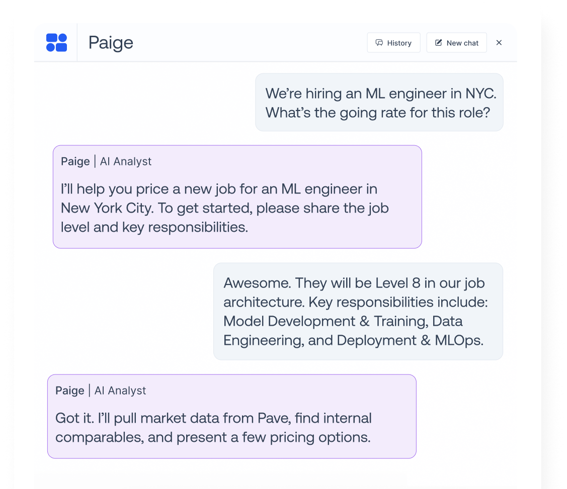This screenshot has height=489, width=567.
Task: Click the Paige title heading
Action: (x=111, y=43)
